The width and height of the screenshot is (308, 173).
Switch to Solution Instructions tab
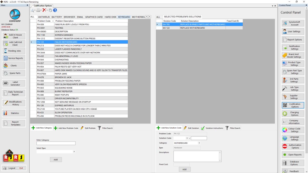click(212, 128)
